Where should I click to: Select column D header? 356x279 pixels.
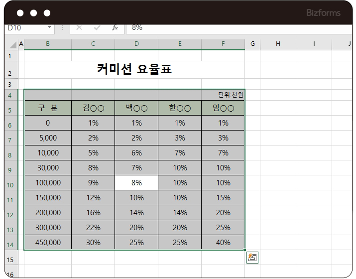pyautogui.click(x=136, y=44)
